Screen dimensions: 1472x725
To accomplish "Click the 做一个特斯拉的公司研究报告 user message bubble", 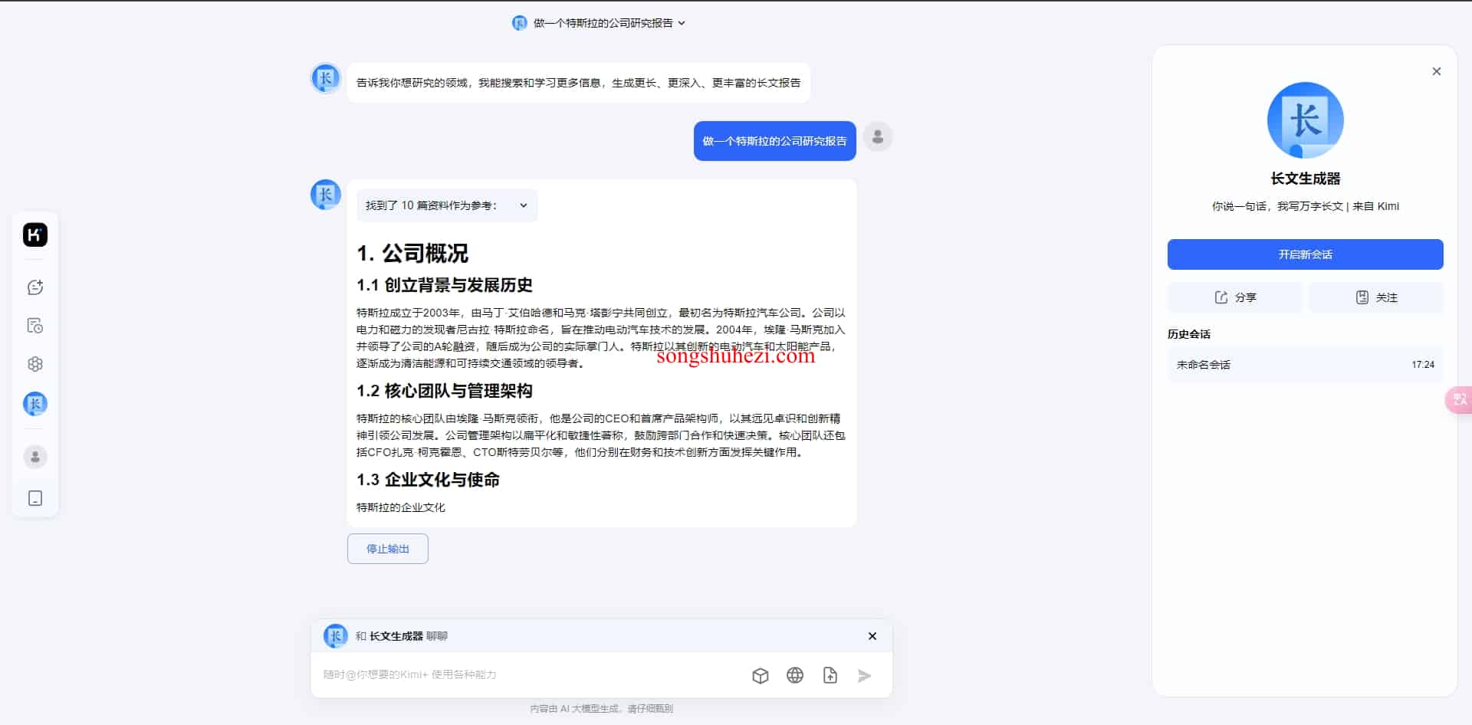I will (x=774, y=141).
